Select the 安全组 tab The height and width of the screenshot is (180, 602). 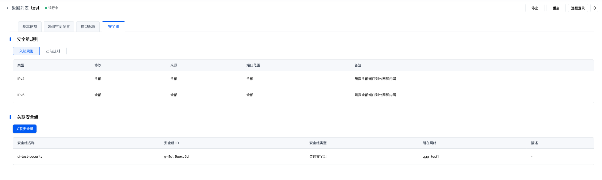tap(114, 27)
